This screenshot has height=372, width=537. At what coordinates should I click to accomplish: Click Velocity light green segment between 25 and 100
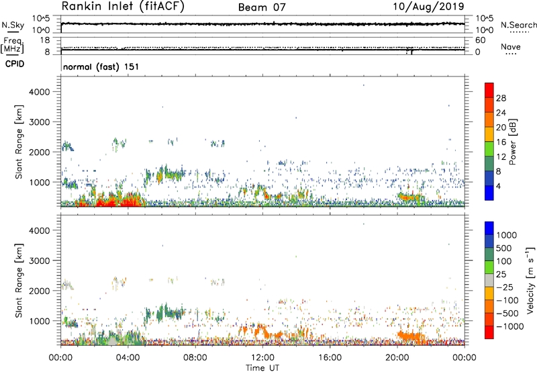489,267
